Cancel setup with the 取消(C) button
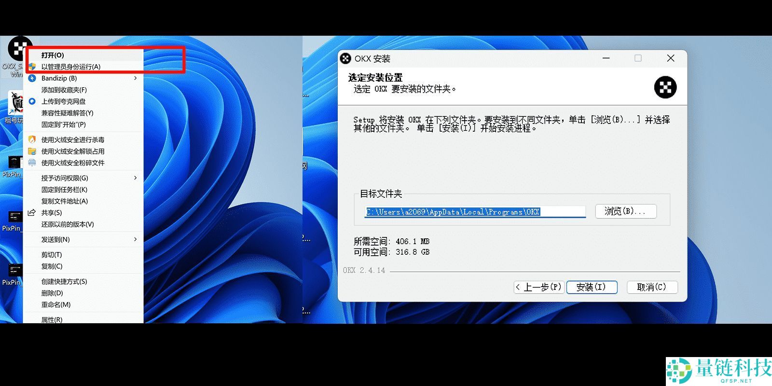 point(652,287)
